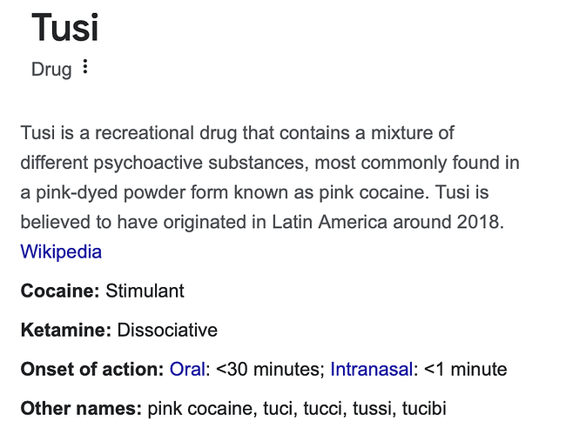Click the word Stimulant
Screen dimensions: 566x435
[145, 291]
